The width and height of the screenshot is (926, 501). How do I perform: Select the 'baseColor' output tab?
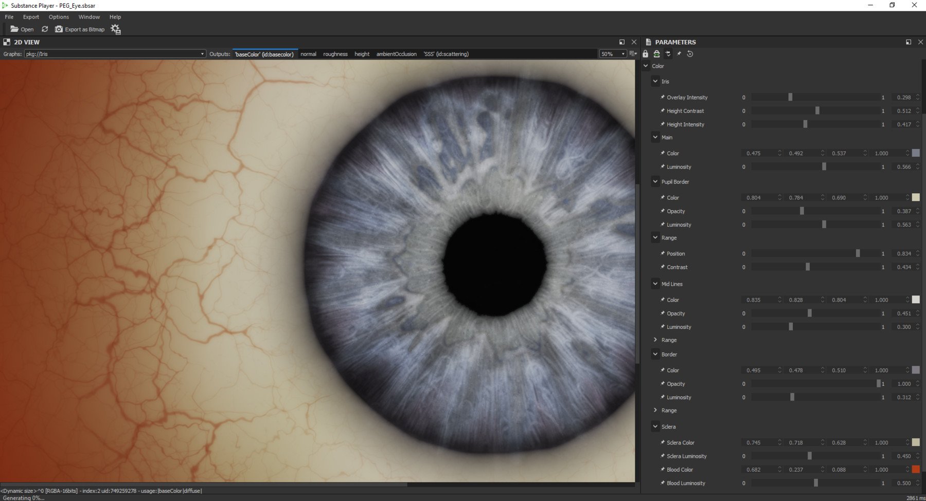pyautogui.click(x=264, y=54)
